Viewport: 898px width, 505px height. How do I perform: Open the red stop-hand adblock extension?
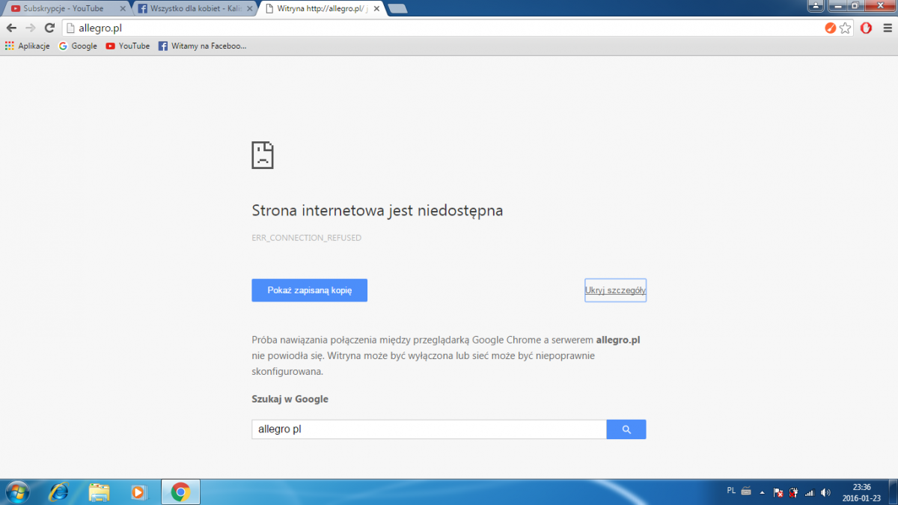point(866,28)
